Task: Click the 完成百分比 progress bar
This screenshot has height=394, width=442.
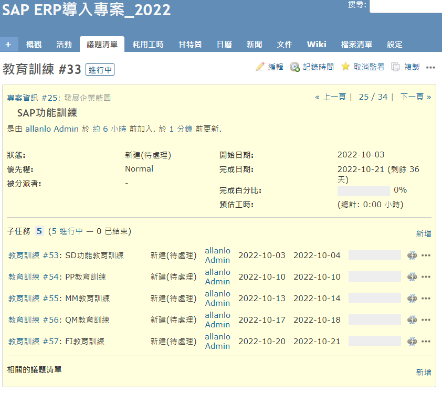Action: (x=364, y=191)
